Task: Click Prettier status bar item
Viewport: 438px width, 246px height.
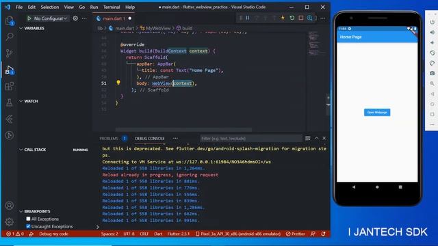Action: click(296, 234)
